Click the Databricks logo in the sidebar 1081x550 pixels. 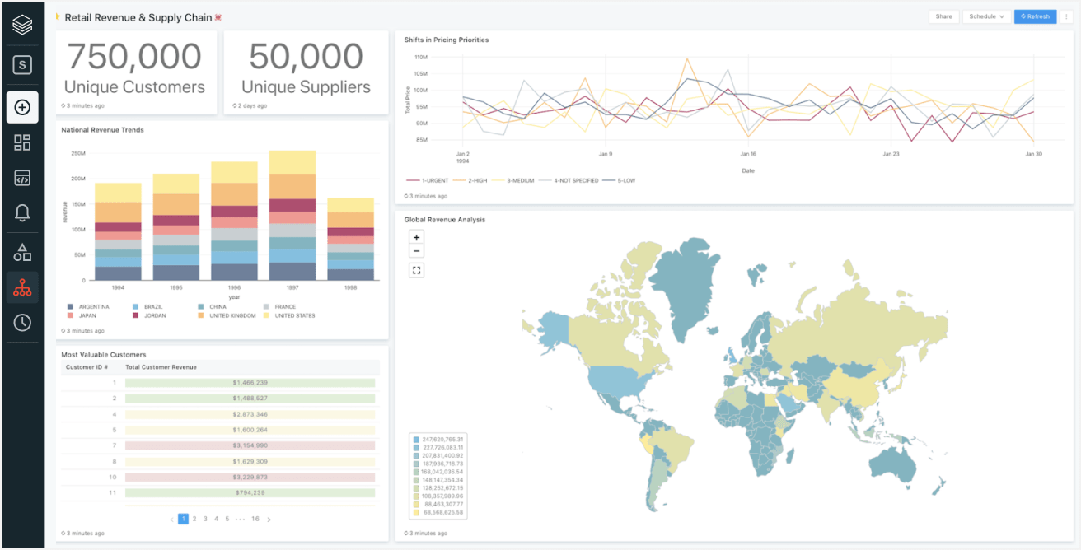click(x=22, y=24)
